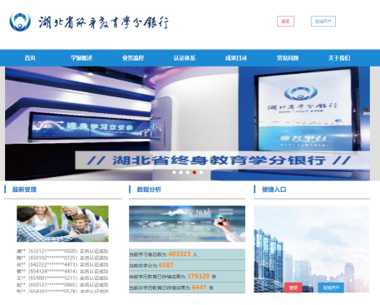Go to 业务流程 in the nav bar
The width and height of the screenshot is (380, 305).
[133, 58]
